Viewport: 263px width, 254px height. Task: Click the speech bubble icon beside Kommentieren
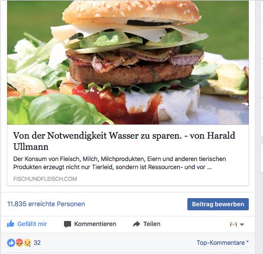coord(68,224)
